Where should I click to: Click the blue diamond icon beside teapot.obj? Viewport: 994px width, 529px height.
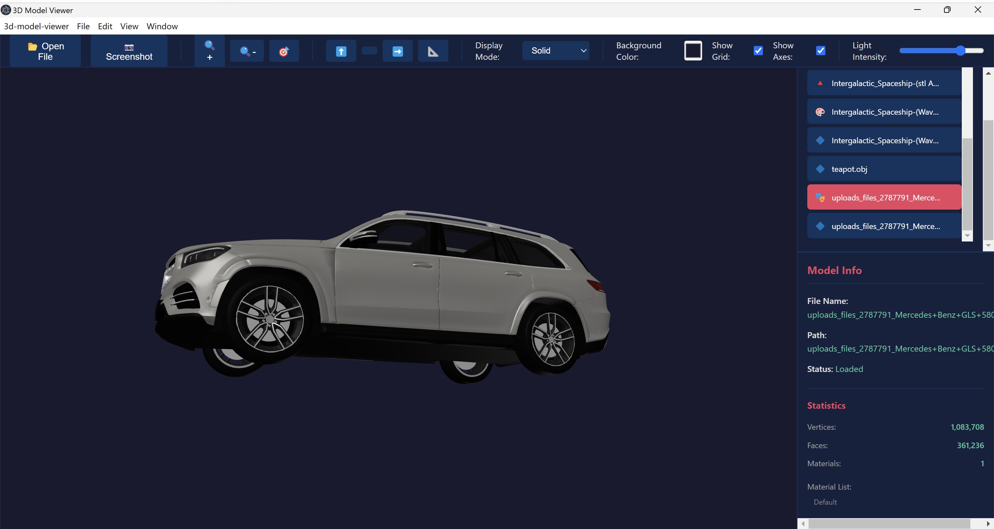(820, 169)
